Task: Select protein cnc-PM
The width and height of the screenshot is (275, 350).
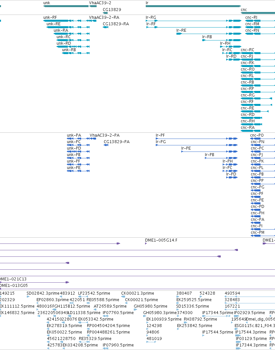Action: coord(258,232)
